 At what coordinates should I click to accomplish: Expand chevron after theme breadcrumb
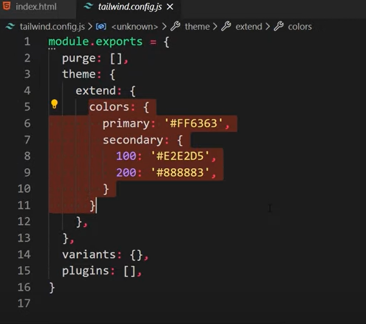click(x=215, y=26)
